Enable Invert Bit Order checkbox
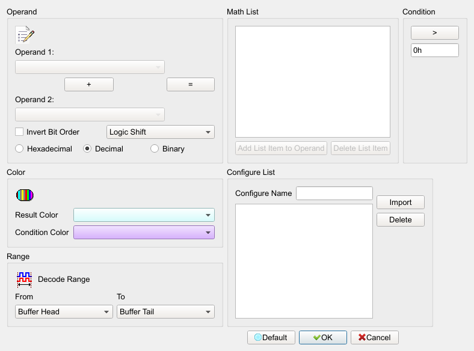The width and height of the screenshot is (474, 351). (x=19, y=132)
